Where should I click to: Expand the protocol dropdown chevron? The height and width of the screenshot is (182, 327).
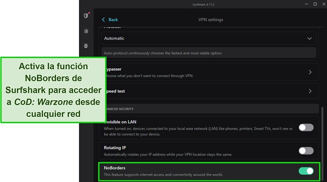309,39
